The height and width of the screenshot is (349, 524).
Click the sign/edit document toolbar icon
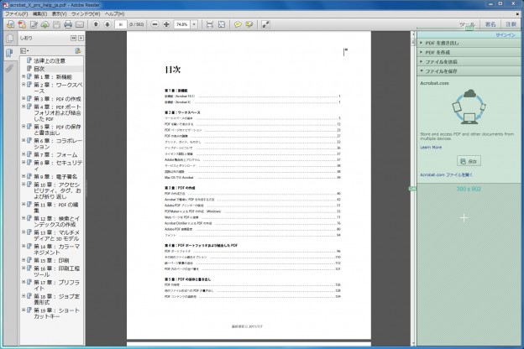34,24
